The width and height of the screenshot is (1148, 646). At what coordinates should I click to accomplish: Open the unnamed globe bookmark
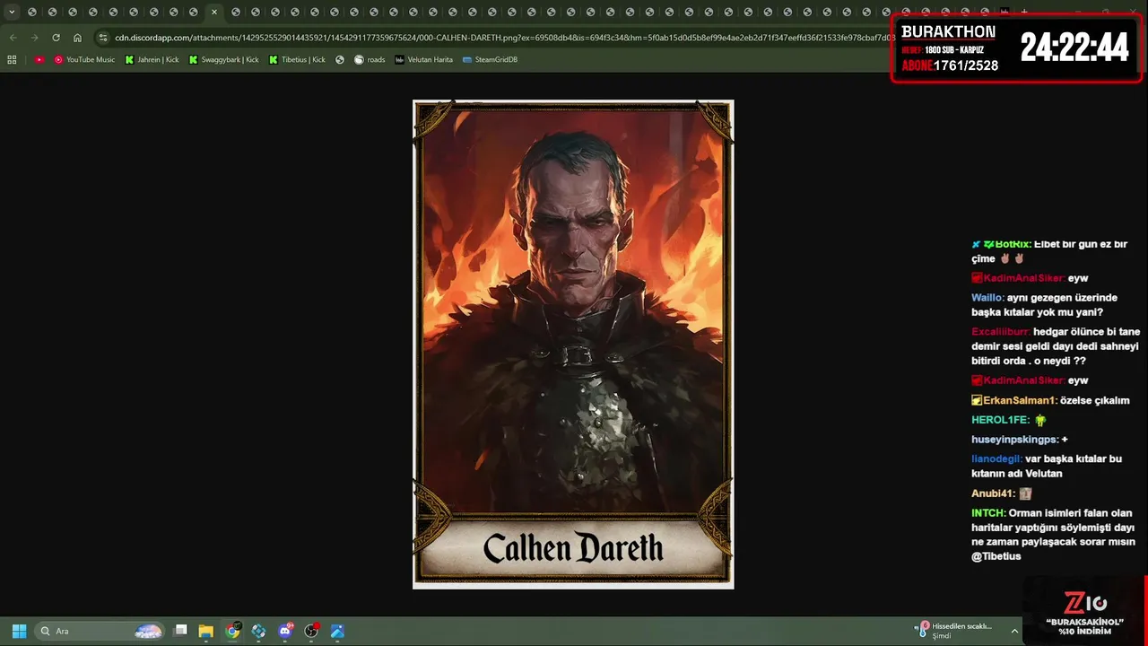point(340,59)
